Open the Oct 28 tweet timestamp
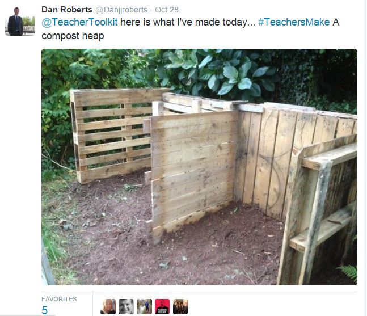The width and height of the screenshot is (367, 316). pos(167,10)
